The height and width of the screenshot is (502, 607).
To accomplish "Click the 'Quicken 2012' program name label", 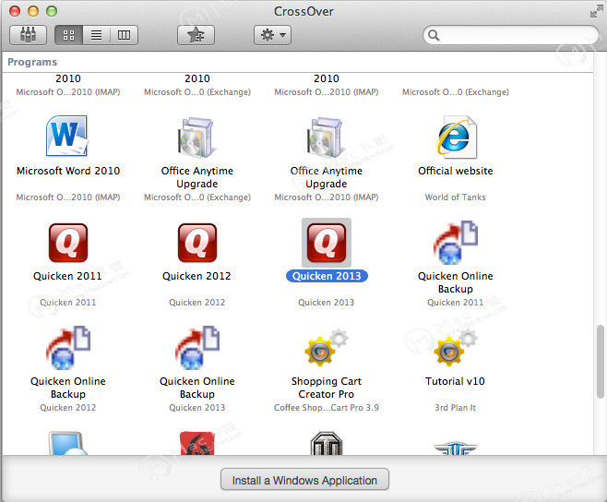I will point(196,276).
